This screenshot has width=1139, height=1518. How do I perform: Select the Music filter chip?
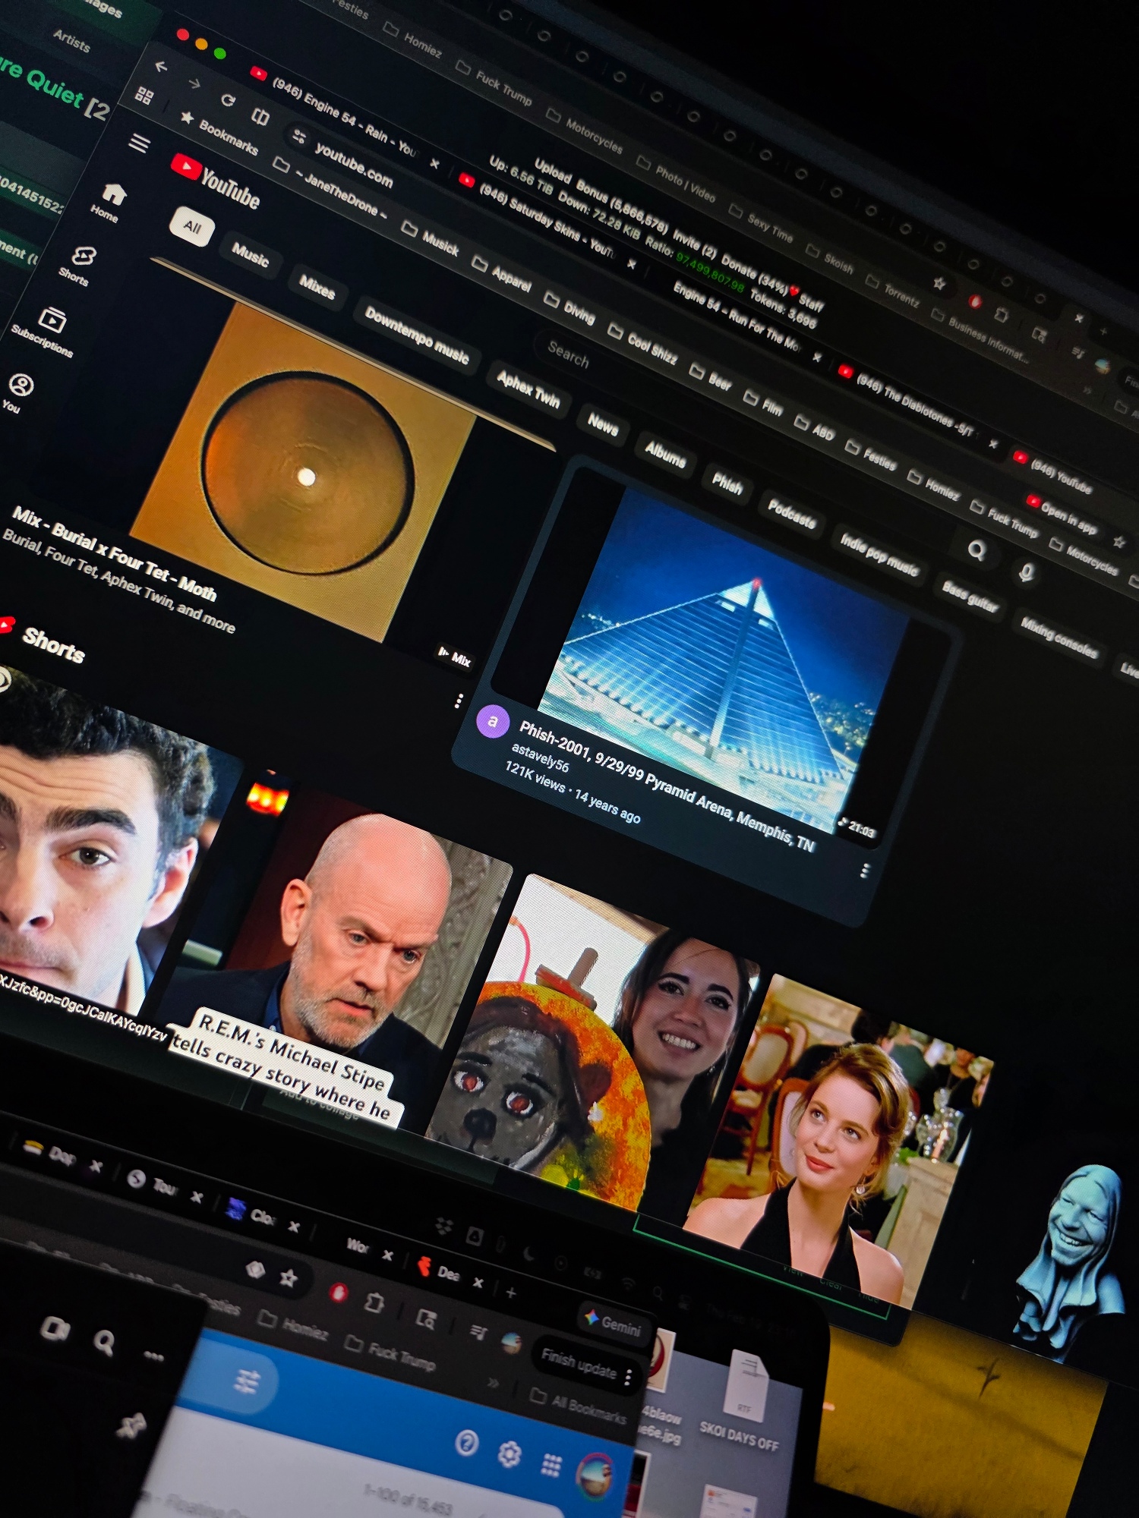250,255
